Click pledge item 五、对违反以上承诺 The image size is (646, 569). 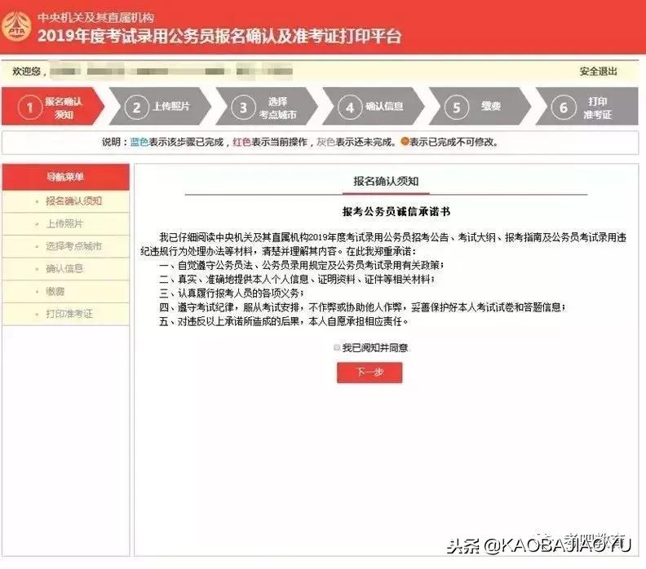click(x=284, y=321)
